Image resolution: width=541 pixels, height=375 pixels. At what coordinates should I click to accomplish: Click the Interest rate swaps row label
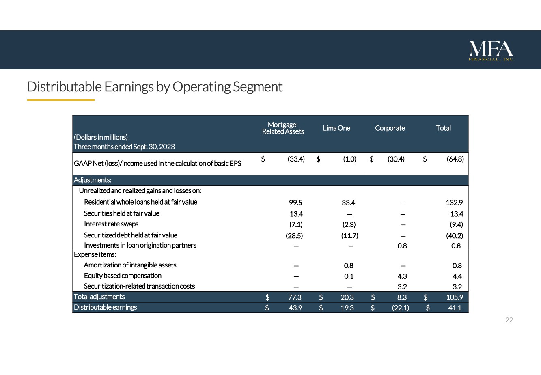pyautogui.click(x=111, y=224)
